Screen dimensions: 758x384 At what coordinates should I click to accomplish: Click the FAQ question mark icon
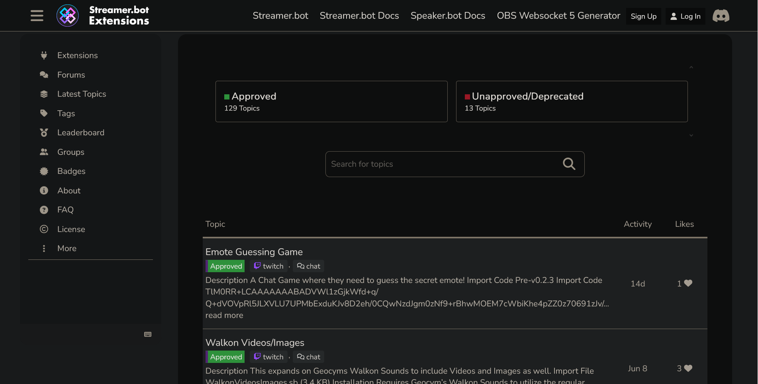[x=44, y=209]
